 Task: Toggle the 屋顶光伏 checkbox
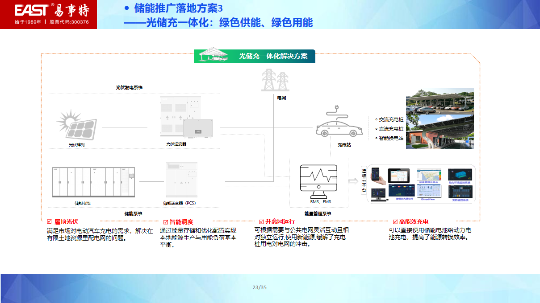[x=49, y=221]
